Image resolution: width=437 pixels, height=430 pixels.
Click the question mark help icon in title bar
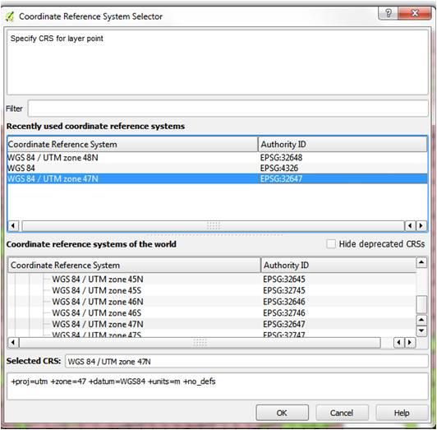[389, 13]
